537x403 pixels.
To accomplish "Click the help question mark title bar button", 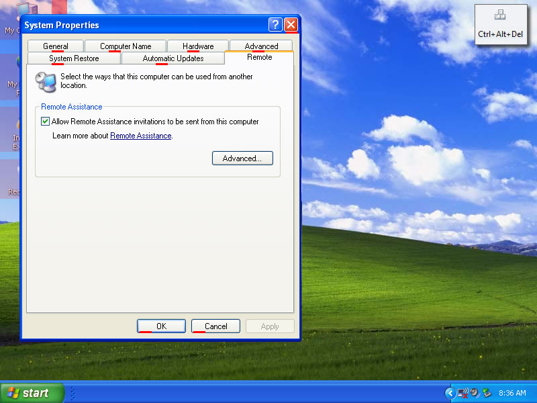I will pos(275,25).
